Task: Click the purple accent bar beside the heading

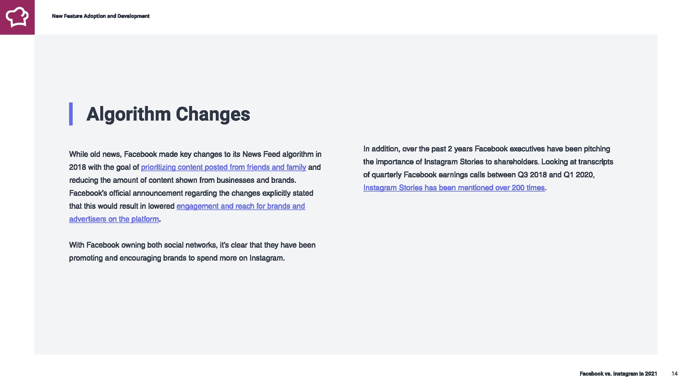Action: pos(71,114)
